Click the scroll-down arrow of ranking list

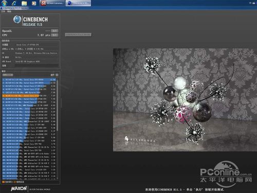(x=57, y=178)
